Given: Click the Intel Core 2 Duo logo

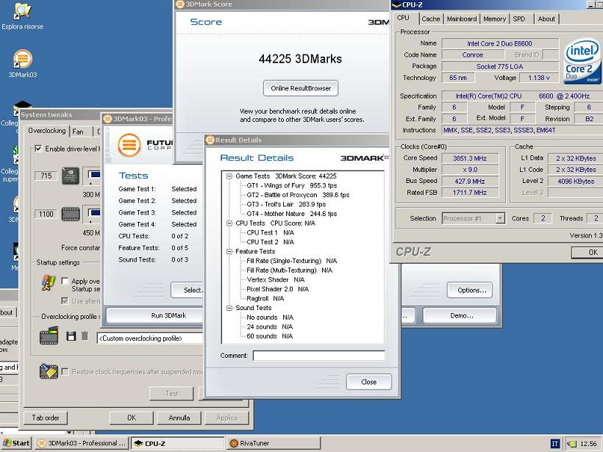Looking at the screenshot, I should (x=581, y=60).
